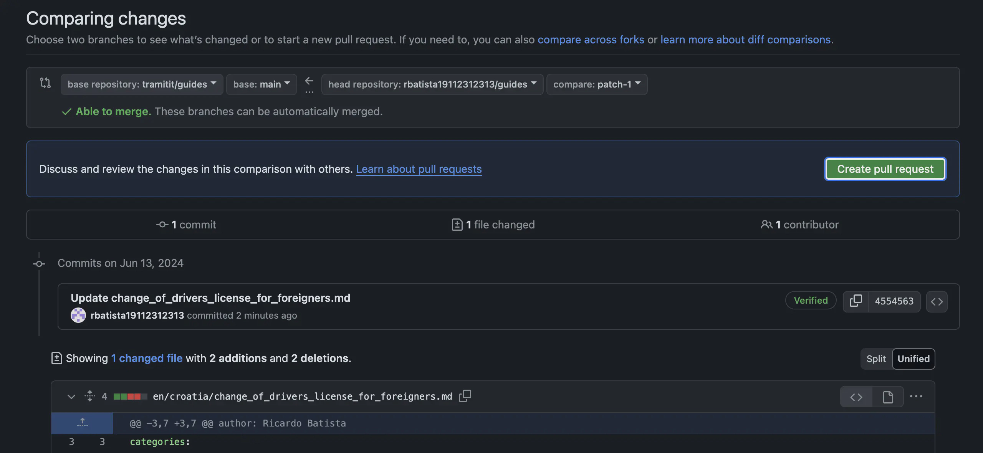
Task: Click the split diff view icon
Action: point(875,359)
